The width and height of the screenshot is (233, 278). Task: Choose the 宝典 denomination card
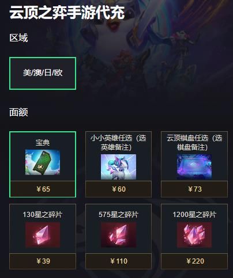43,164
